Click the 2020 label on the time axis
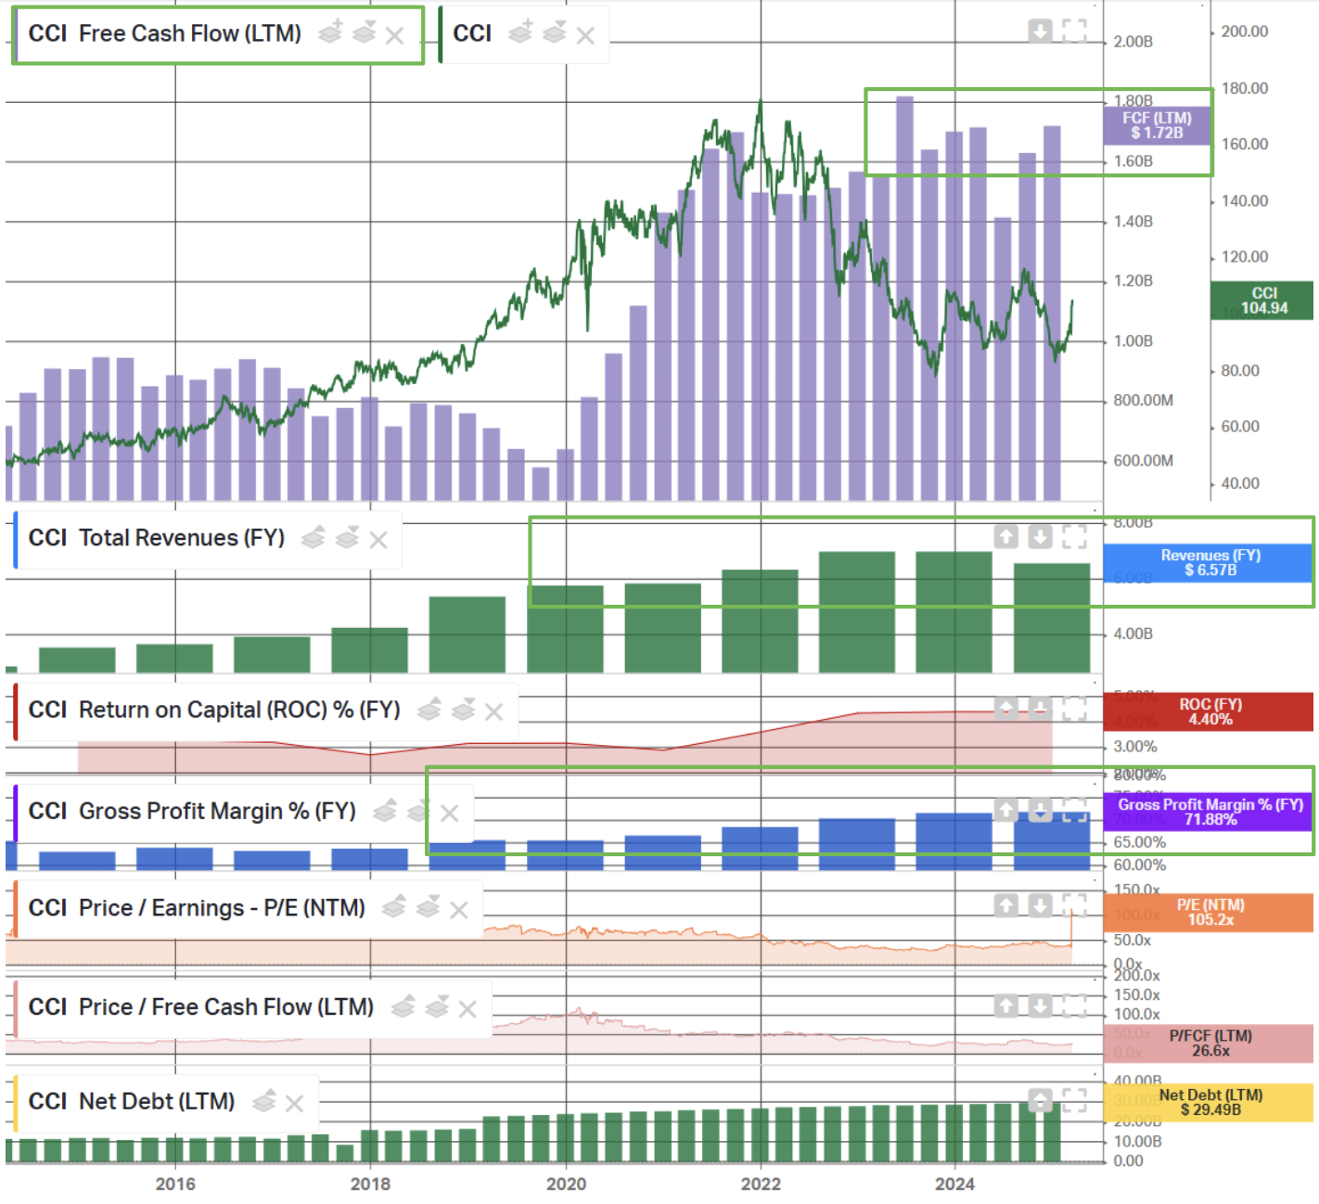The image size is (1319, 1204). (x=566, y=1185)
